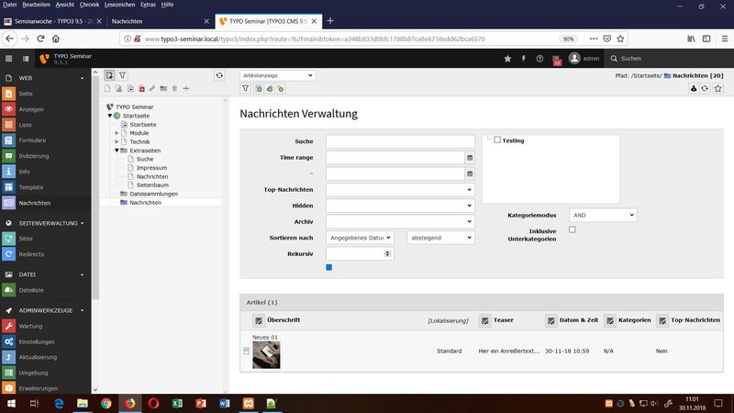Collapse the Extraseiten tree node
Viewport: 734px width, 413px height.
tap(117, 150)
